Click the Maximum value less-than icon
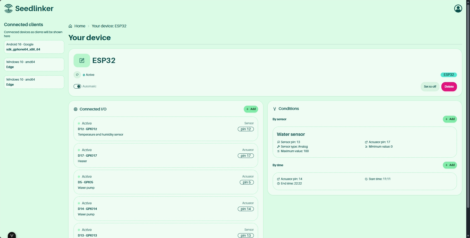 [x=278, y=151]
